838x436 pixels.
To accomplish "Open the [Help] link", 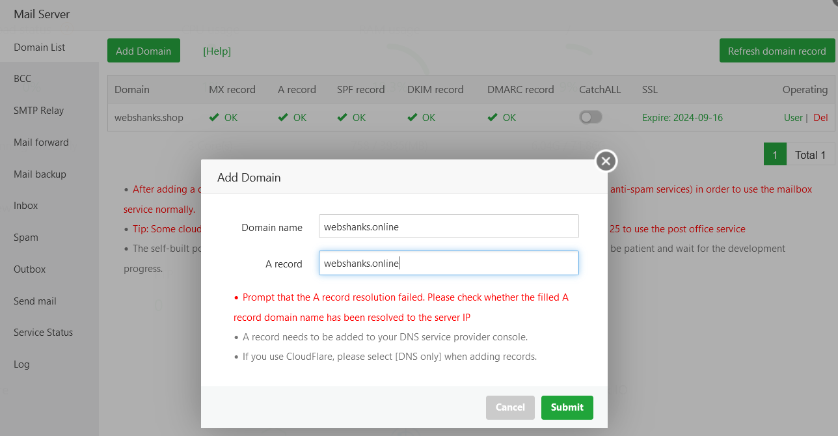I will tap(217, 51).
